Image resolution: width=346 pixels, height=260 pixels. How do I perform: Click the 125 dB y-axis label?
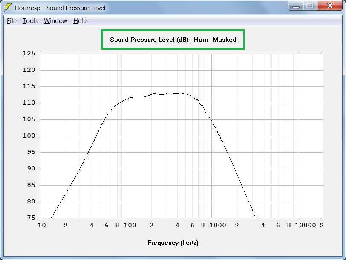coord(29,53)
